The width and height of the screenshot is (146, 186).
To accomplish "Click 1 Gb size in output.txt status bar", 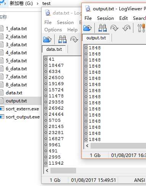I will (95, 155).
